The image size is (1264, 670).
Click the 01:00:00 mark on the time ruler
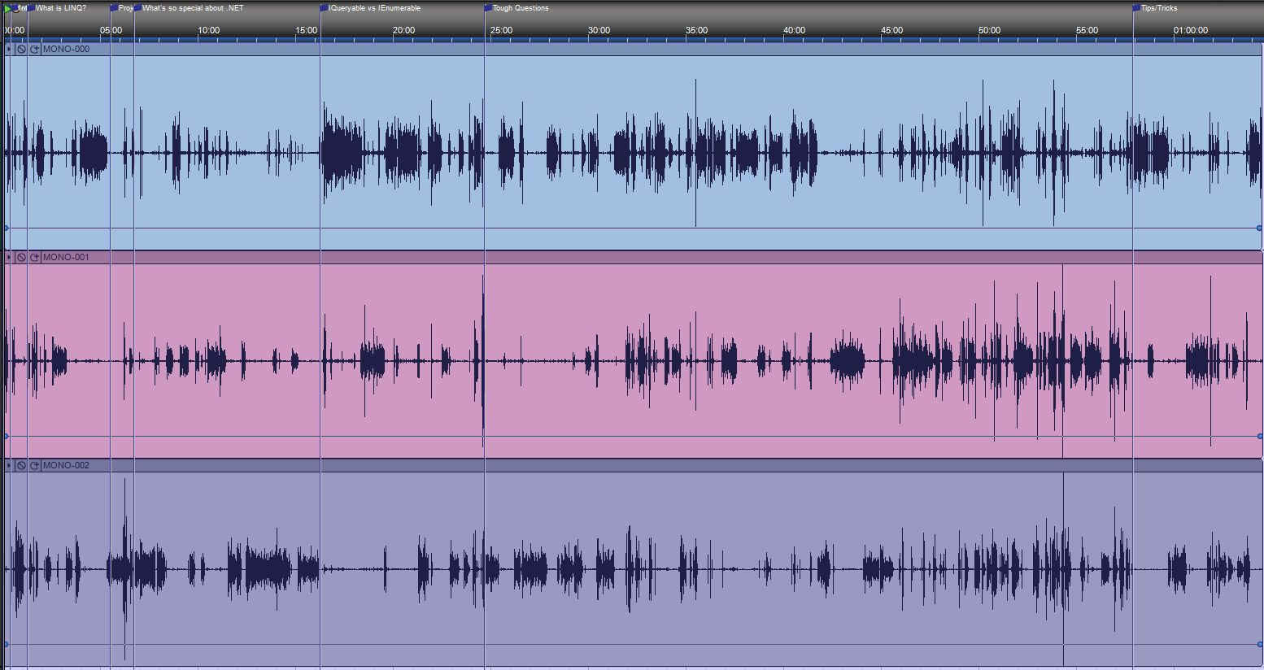(1191, 30)
